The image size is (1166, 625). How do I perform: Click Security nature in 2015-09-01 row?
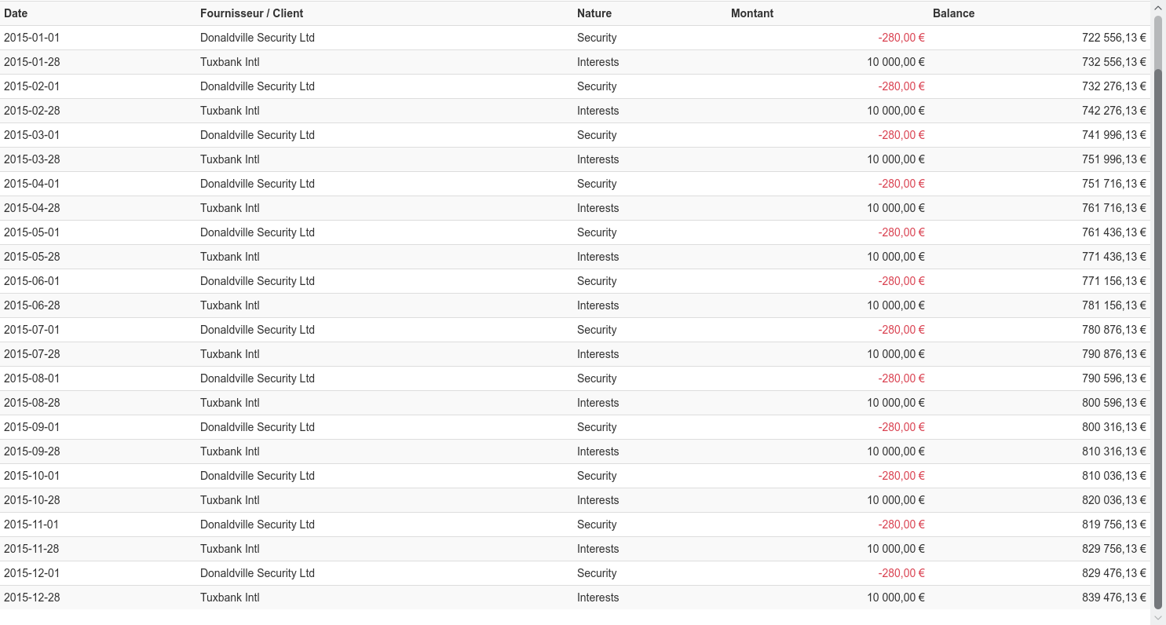pyautogui.click(x=597, y=427)
